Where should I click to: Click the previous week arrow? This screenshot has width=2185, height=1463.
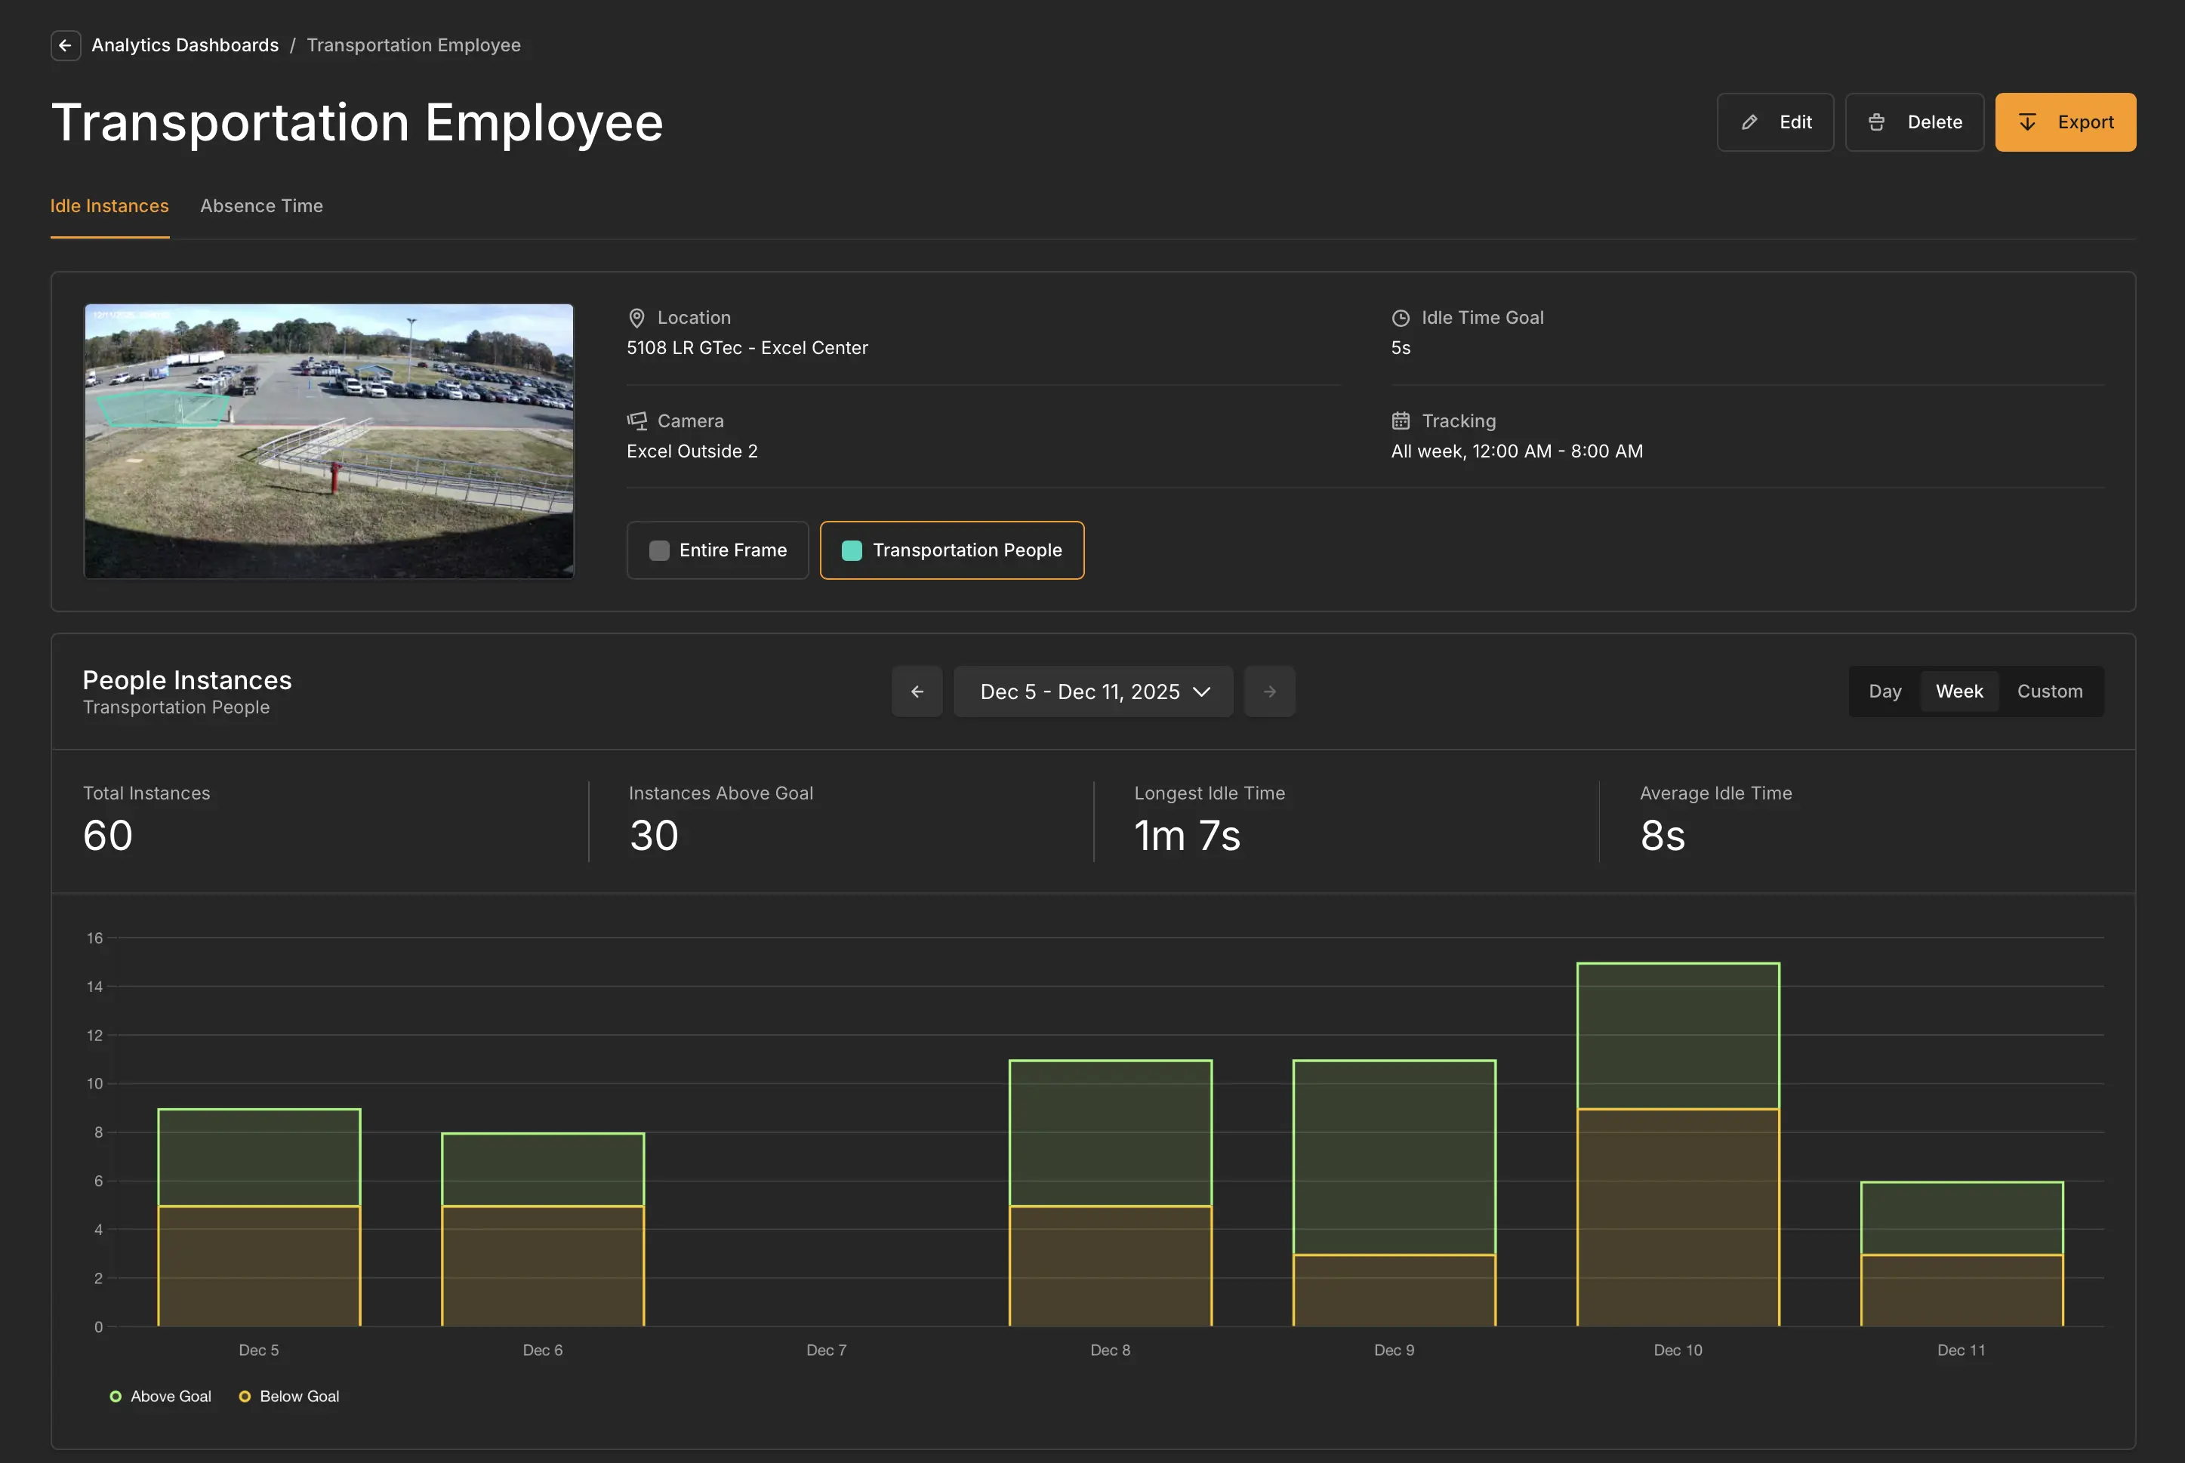(916, 691)
